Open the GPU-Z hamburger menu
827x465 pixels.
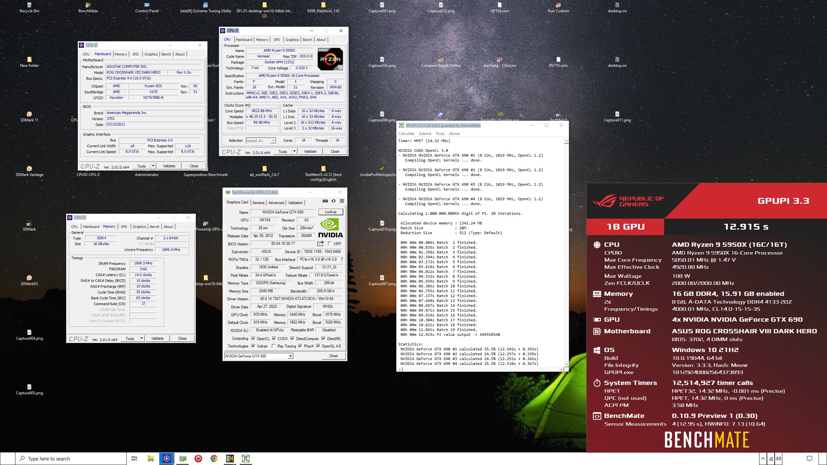[342, 201]
